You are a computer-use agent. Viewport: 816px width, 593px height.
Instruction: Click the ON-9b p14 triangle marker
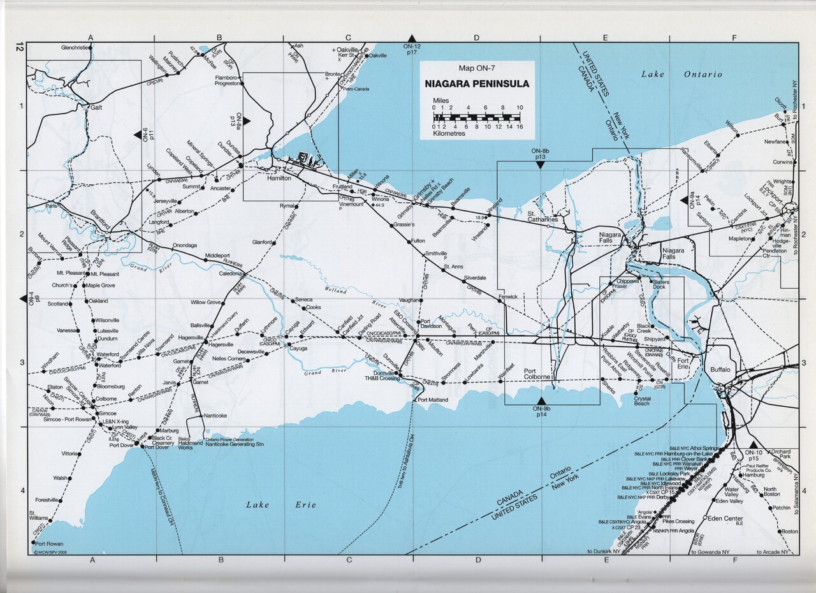tap(542, 400)
